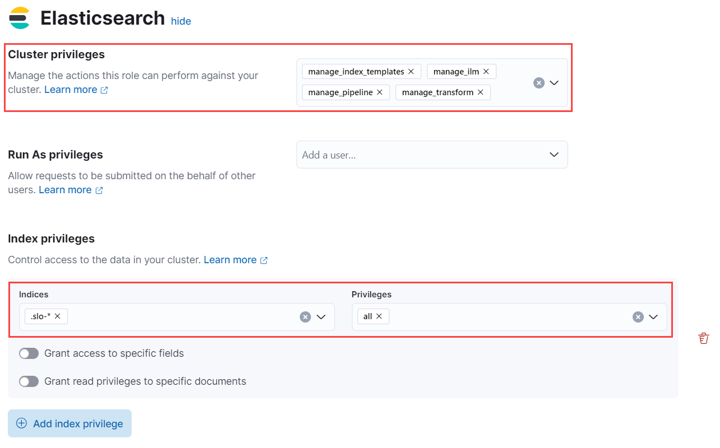This screenshot has height=448, width=720.
Task: Remove the .slo-* index pattern tag
Action: [57, 316]
